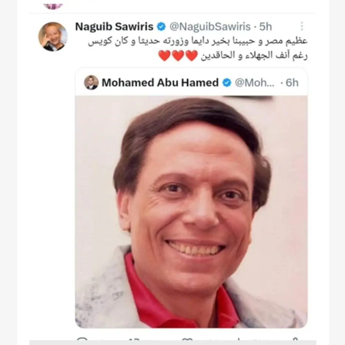Click the Arabic tweet text body
This screenshot has width=345, height=345.
197,48
